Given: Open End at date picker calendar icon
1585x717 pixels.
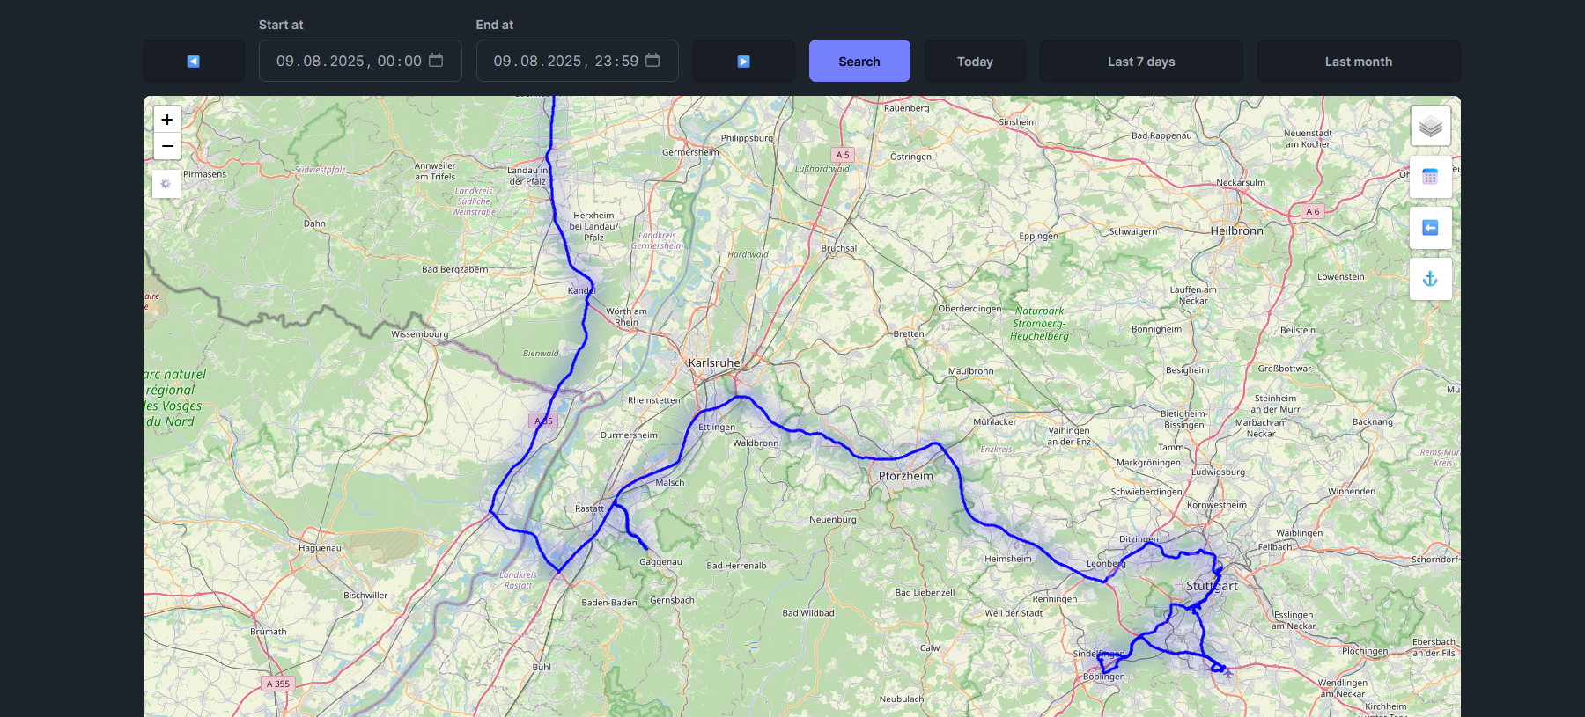Looking at the screenshot, I should point(652,60).
